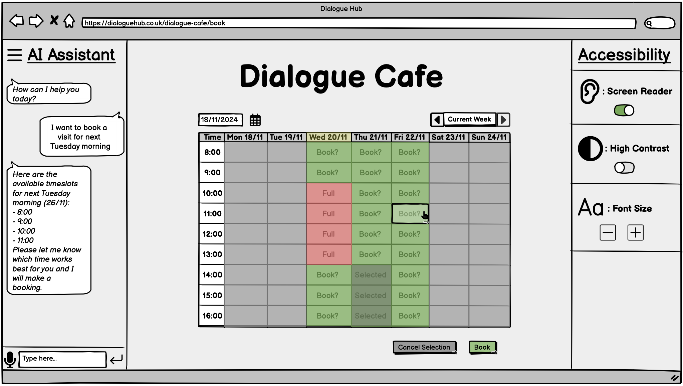The width and height of the screenshot is (683, 386).
Task: Select the Wed 20/11 8:00 Book? slot
Action: pyautogui.click(x=328, y=152)
